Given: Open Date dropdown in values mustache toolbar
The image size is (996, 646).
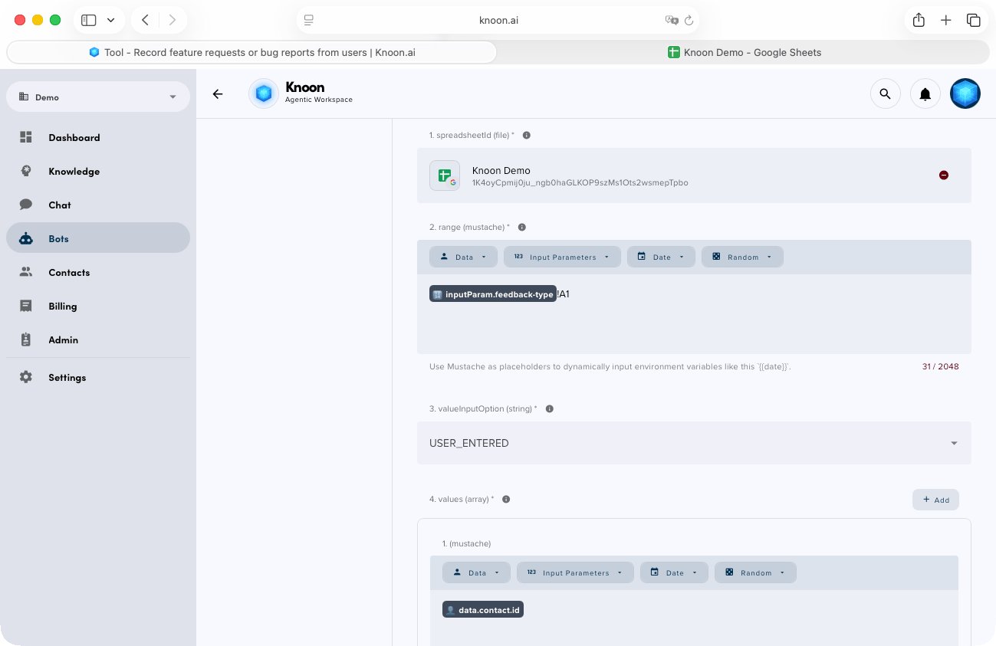Looking at the screenshot, I should pos(673,573).
